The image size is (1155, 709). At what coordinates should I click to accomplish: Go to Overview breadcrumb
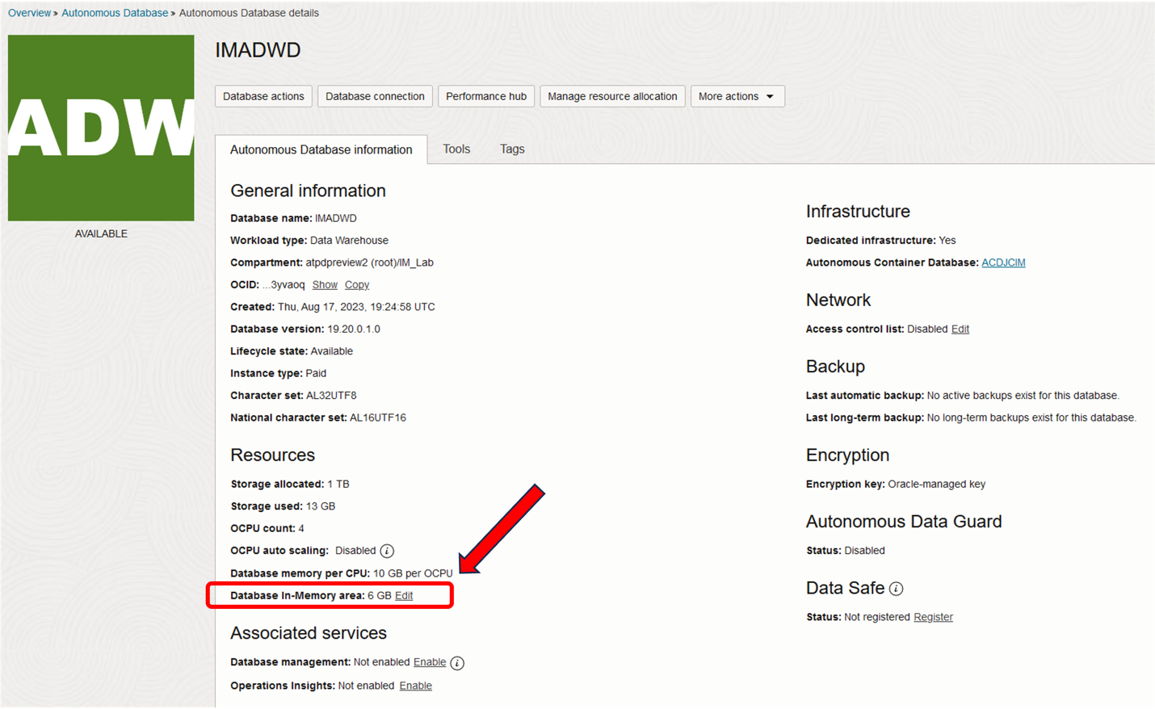[x=29, y=13]
